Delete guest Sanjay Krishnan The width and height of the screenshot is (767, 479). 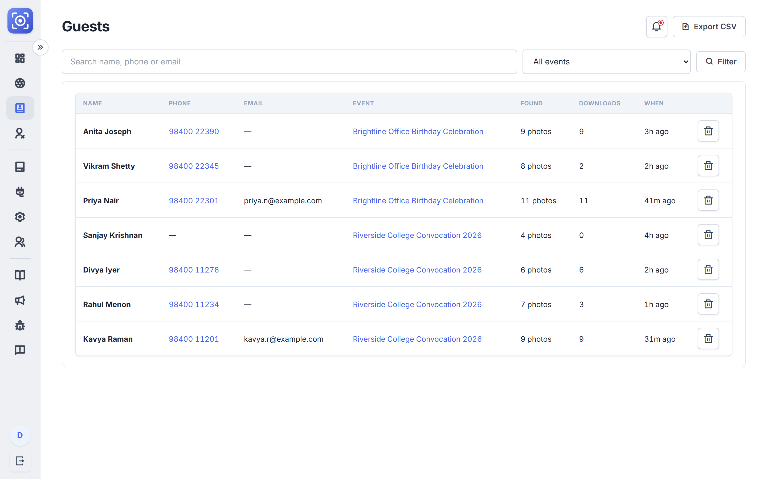coord(708,235)
